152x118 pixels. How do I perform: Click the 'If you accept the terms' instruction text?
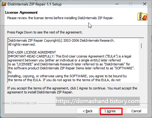click(x=72, y=90)
